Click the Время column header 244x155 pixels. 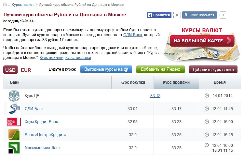220,82
